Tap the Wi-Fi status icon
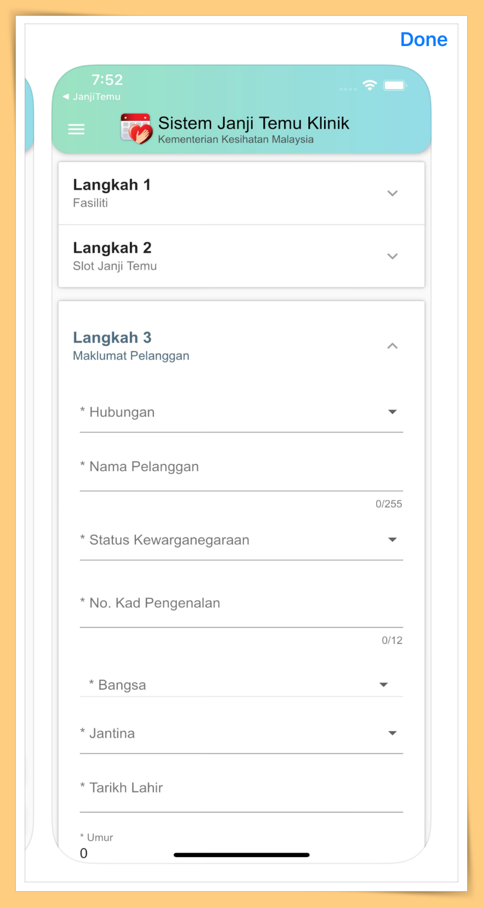 (370, 85)
